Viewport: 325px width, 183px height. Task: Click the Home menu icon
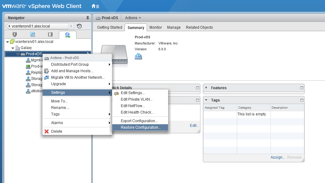click(95, 6)
